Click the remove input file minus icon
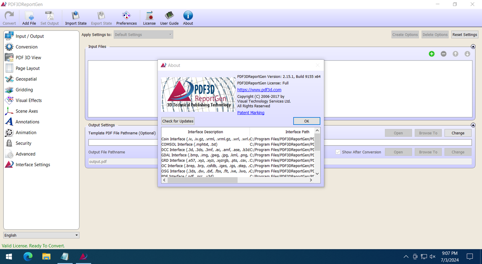Image resolution: width=482 pixels, height=264 pixels. tap(444, 54)
